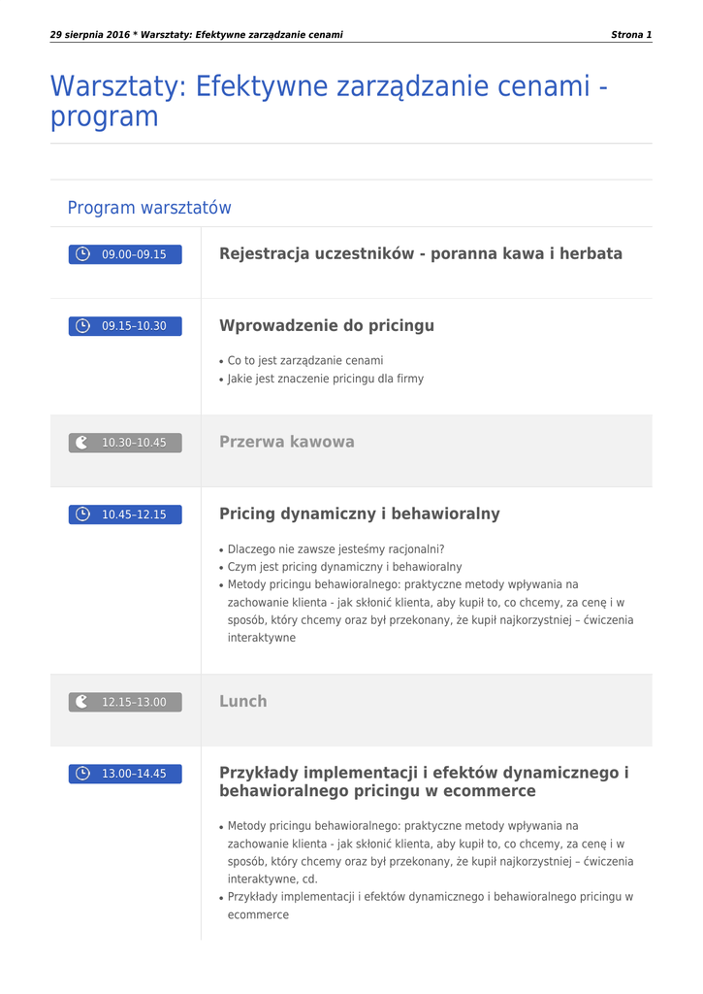Click the 'Strona 1' page number in header
The height and width of the screenshot is (994, 703).
click(x=630, y=35)
